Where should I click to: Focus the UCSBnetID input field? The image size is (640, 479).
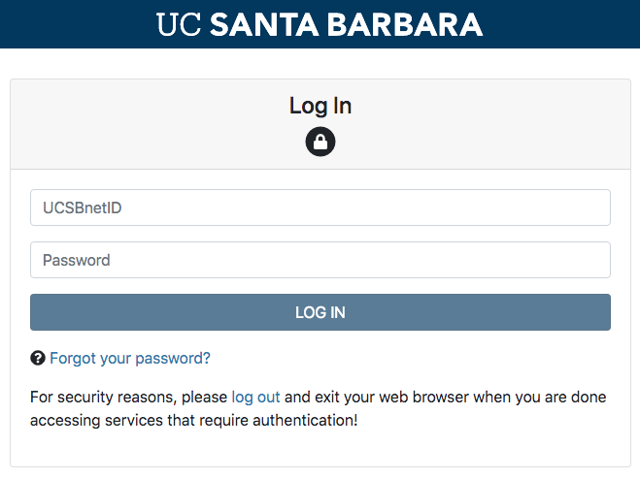click(320, 208)
